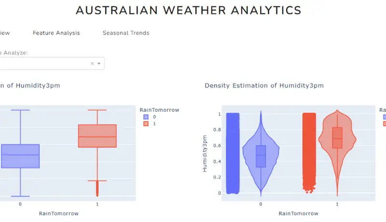
Task: Click the RainTomorrow x-axis label under violin chart
Action: [x=298, y=213]
